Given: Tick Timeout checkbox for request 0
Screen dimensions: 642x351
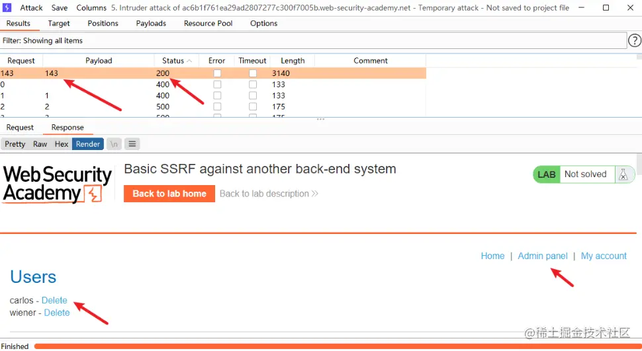Looking at the screenshot, I should (253, 84).
